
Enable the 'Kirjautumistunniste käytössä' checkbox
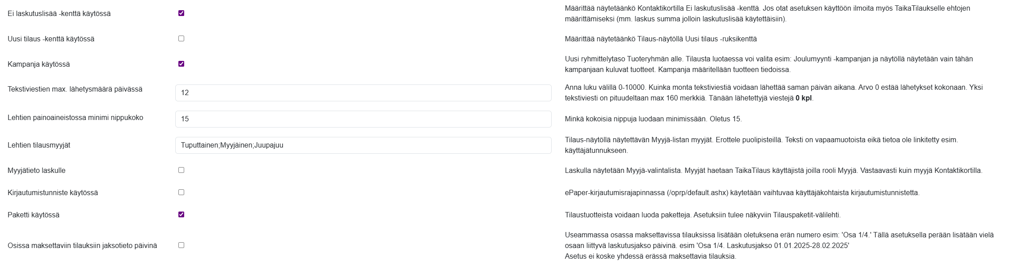tap(181, 192)
